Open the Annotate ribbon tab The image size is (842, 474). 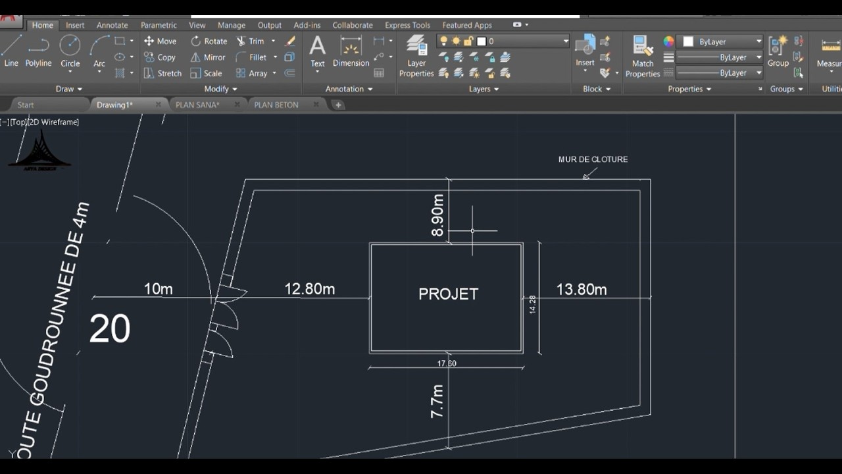112,25
